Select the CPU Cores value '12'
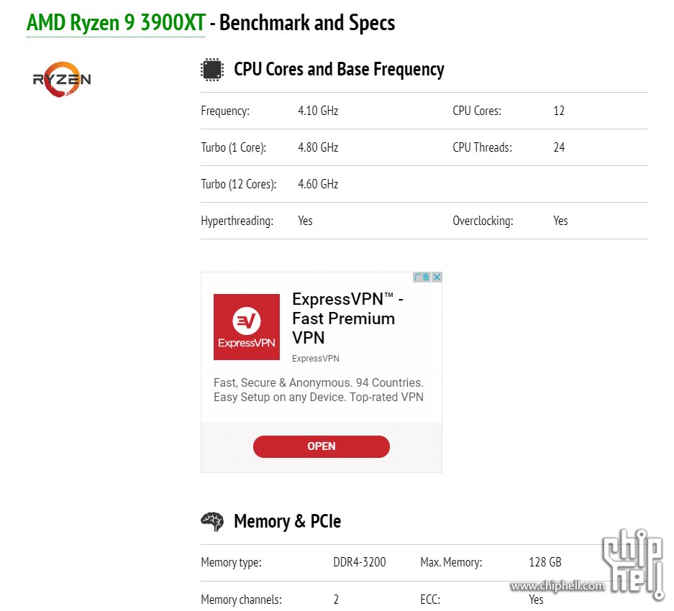The image size is (674, 611). (559, 111)
